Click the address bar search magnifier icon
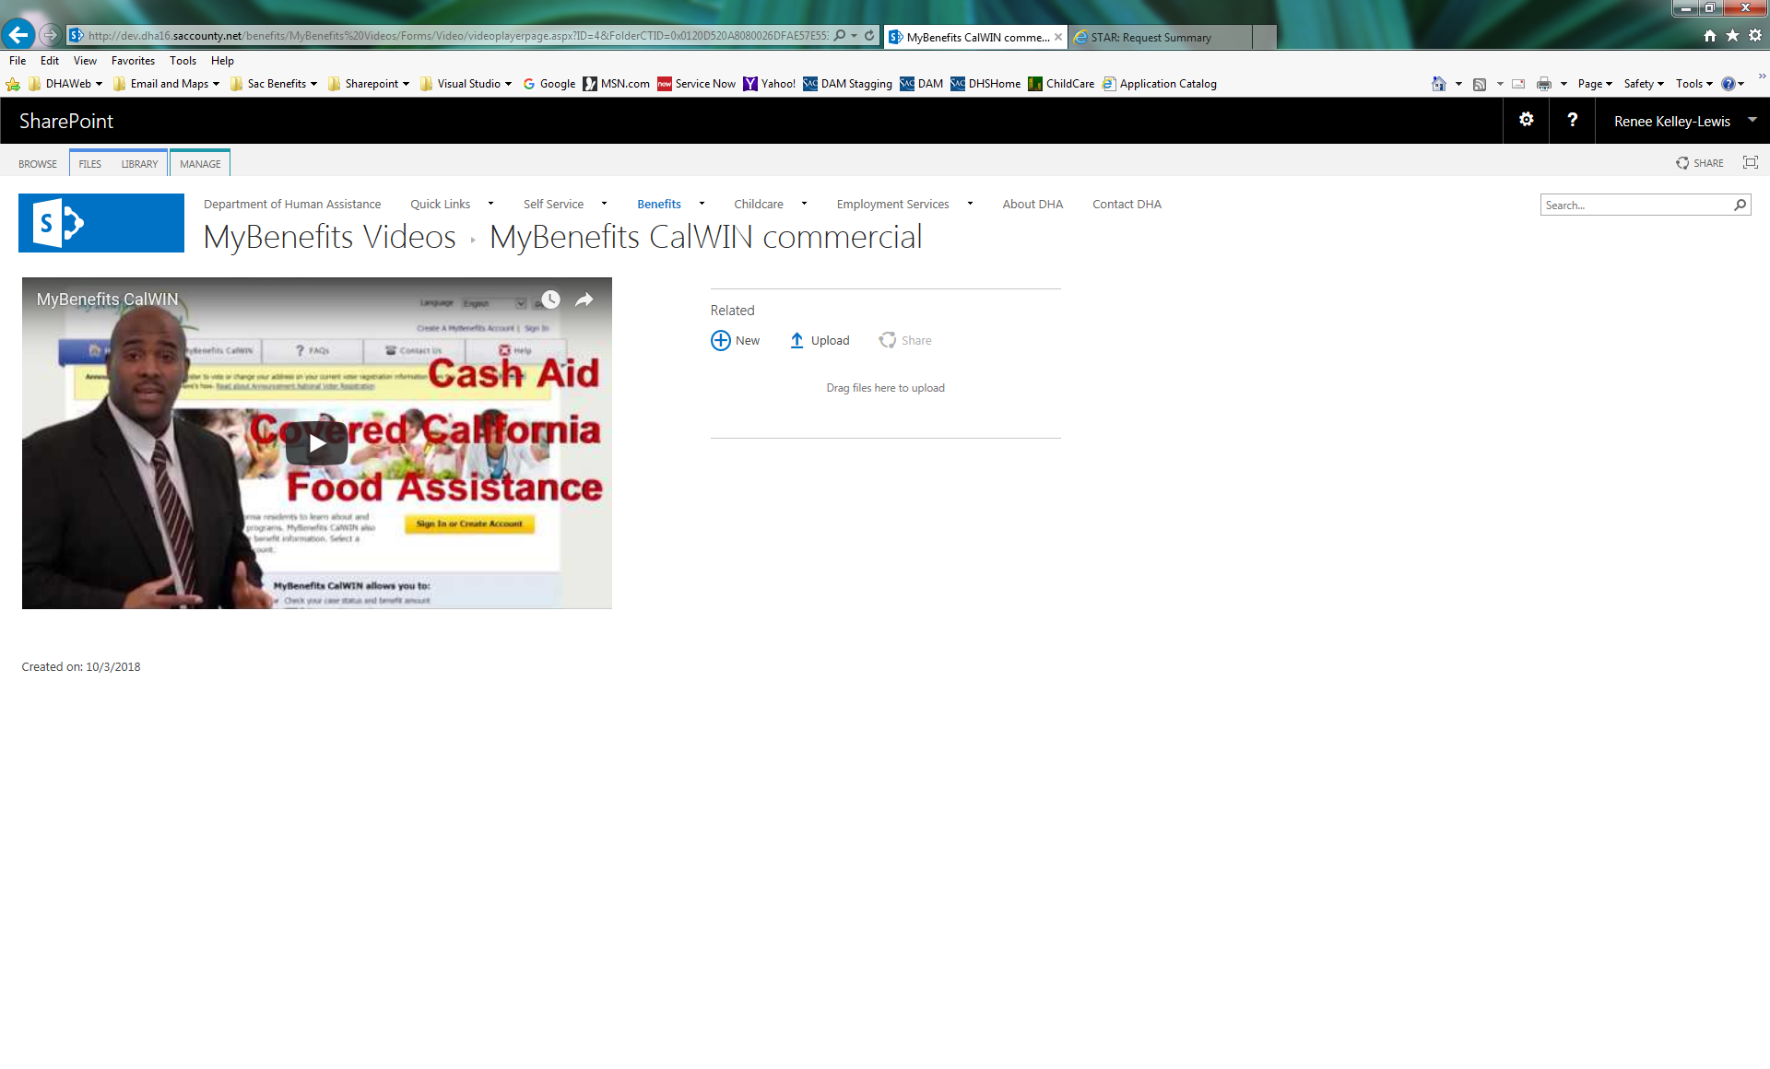This screenshot has width=1770, height=1069. tap(840, 36)
